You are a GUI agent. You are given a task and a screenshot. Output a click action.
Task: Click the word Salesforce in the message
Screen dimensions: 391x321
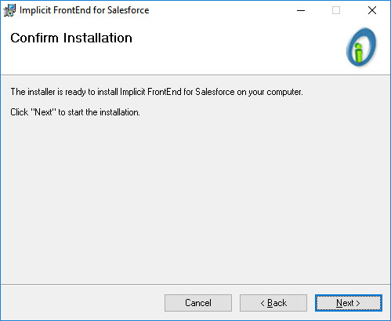[x=215, y=92]
